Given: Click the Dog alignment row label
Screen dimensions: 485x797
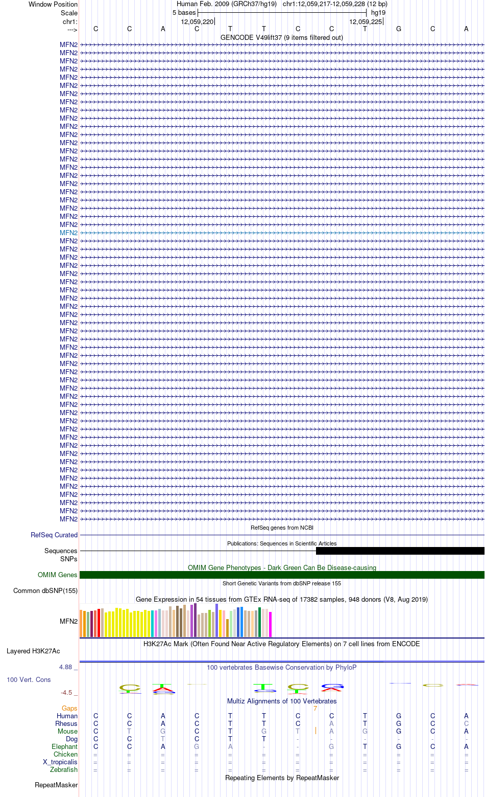Looking at the screenshot, I should (72, 739).
